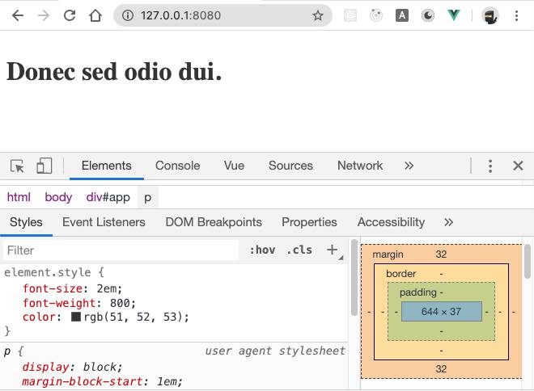
Task: Bookmark this page with the star icon
Action: pyautogui.click(x=318, y=15)
